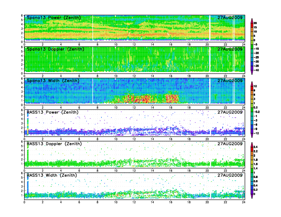This screenshot has height=217, width=281.
Task: Click the 27AUG2009 date in RASS13 Width panel
Action: click(230, 176)
